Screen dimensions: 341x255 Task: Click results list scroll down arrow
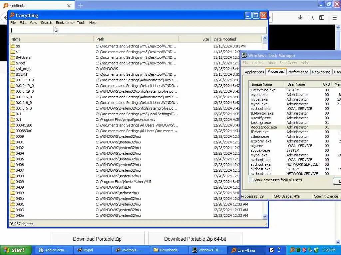pos(265,216)
